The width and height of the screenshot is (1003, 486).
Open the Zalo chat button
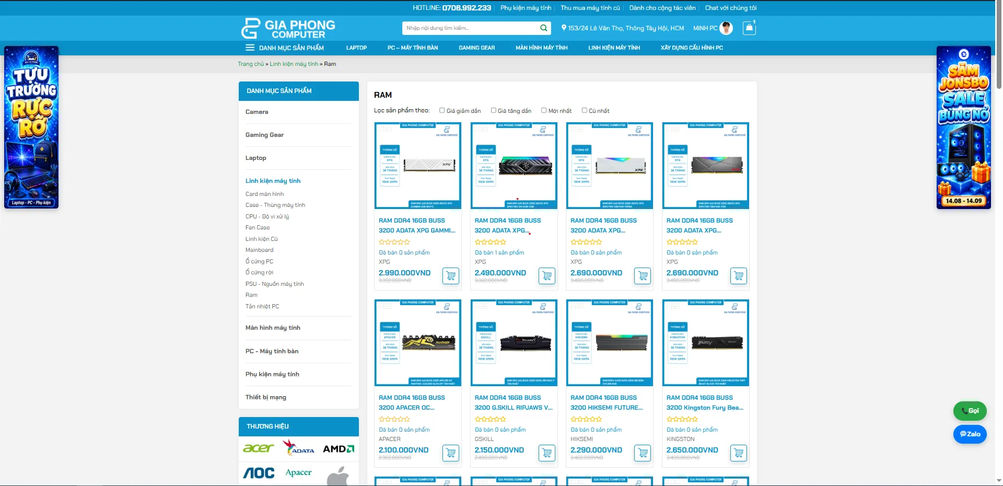tap(970, 434)
